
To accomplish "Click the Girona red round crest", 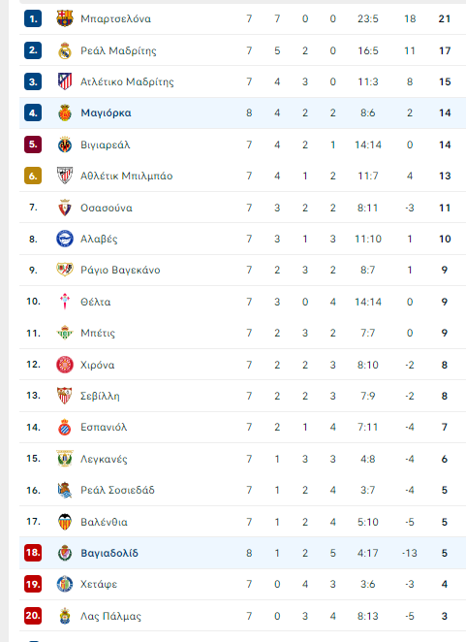I will point(65,365).
